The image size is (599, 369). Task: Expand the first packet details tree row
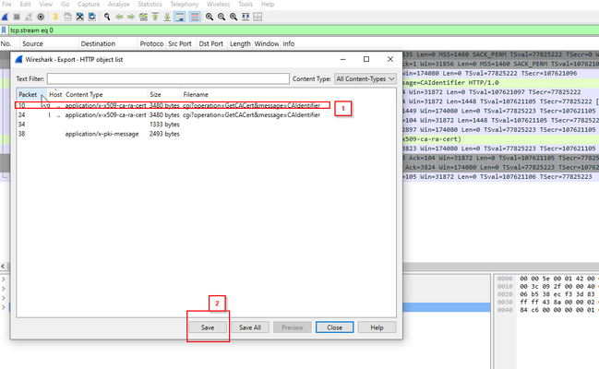pos(4,279)
